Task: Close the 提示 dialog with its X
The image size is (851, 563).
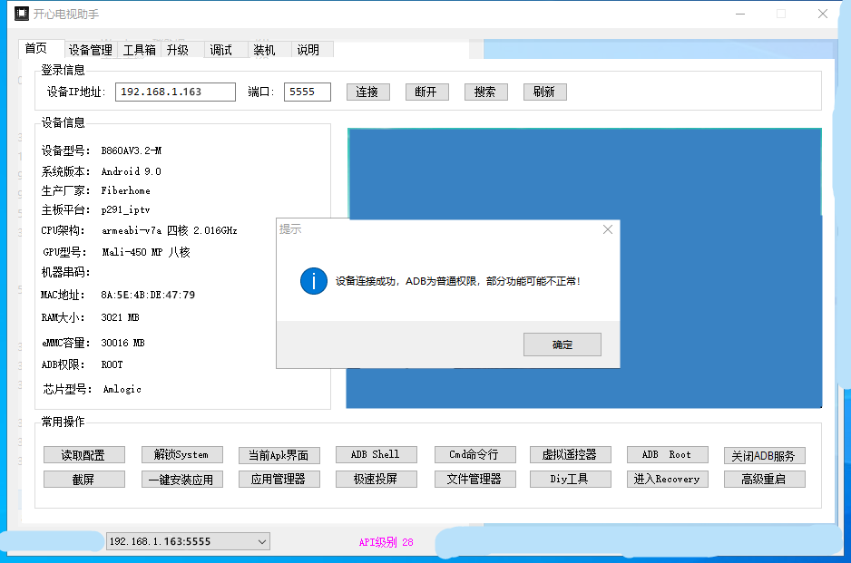Action: point(608,229)
